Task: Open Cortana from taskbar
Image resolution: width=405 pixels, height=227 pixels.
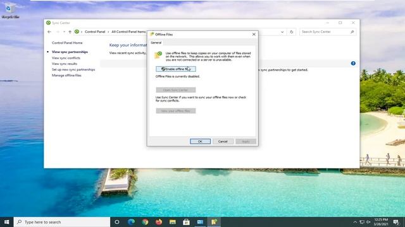Action: point(116,222)
